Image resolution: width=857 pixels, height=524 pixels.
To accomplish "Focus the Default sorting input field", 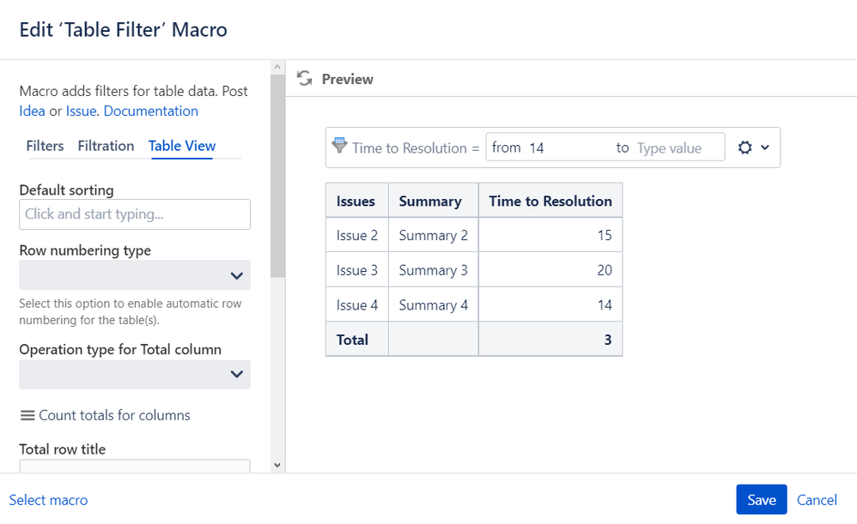I will (x=135, y=214).
